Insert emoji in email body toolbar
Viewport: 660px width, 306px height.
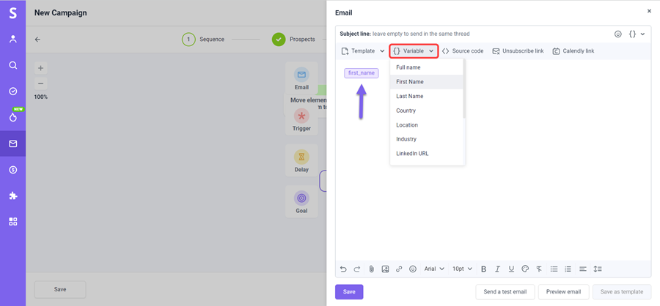coord(413,269)
